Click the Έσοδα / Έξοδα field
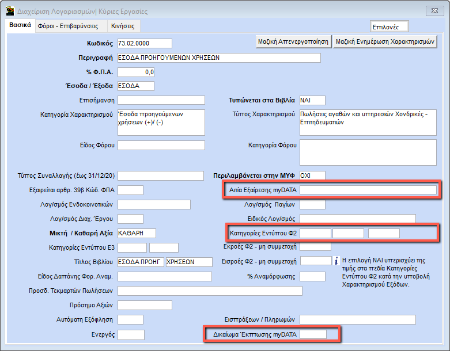The image size is (450, 351). tap(135, 86)
